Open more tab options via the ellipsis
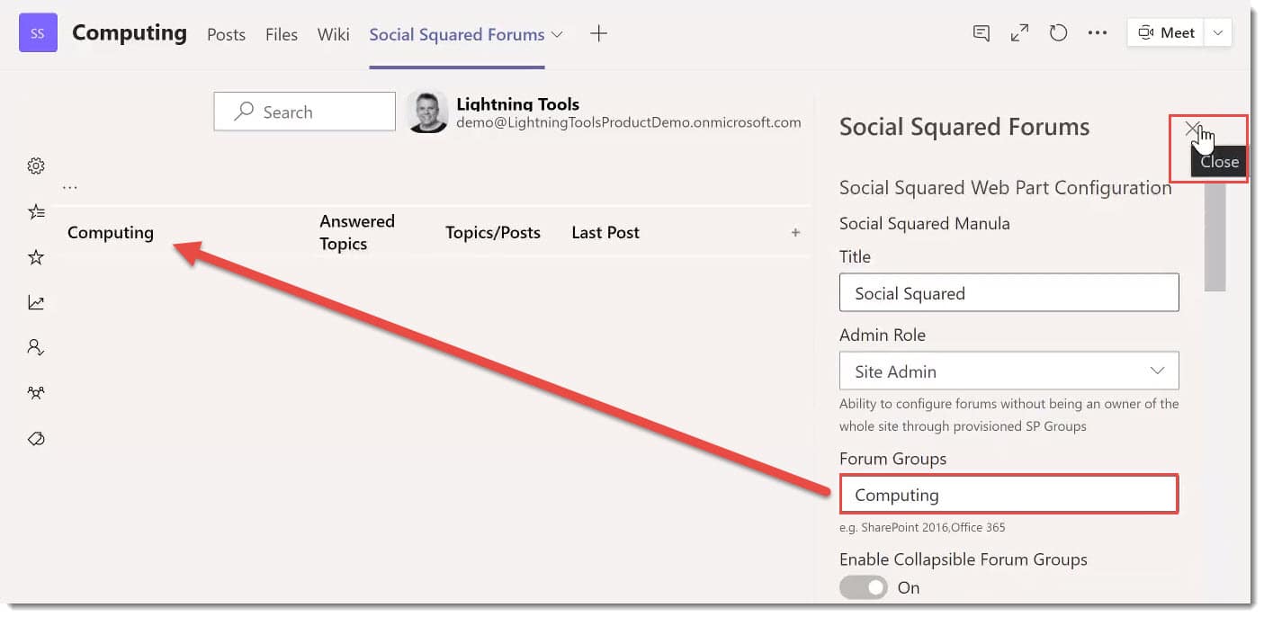 (1098, 32)
